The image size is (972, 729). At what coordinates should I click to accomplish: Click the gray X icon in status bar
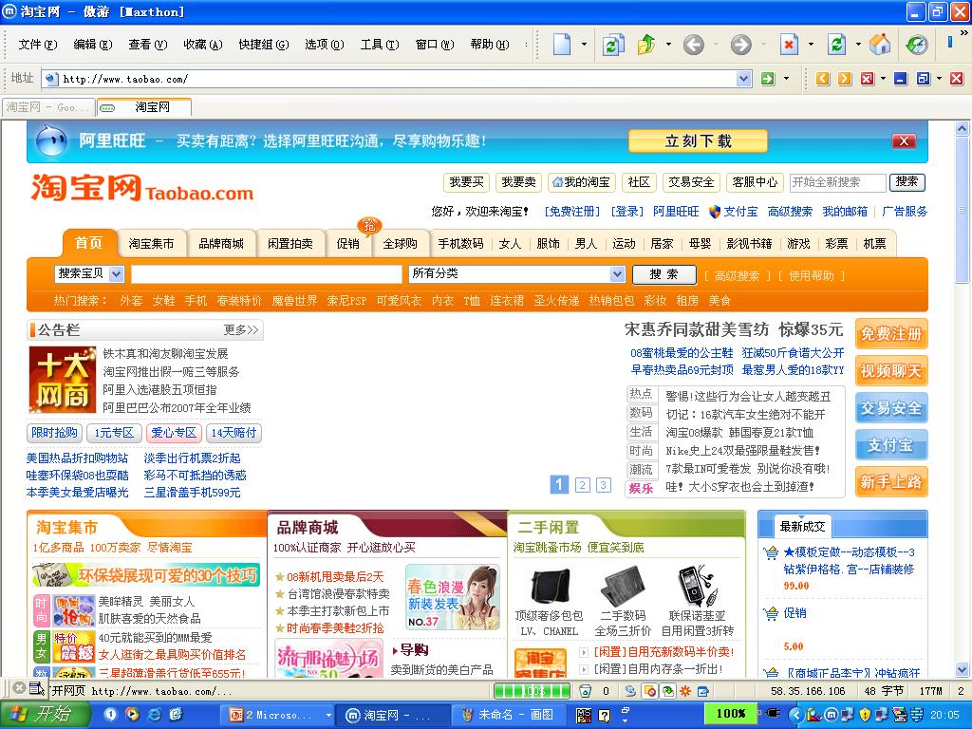click(19, 687)
